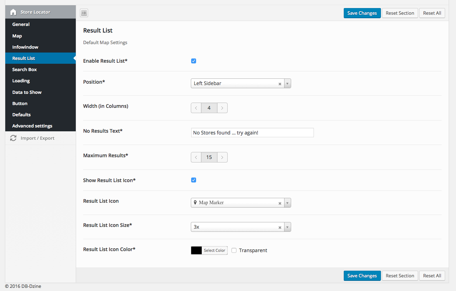The height and width of the screenshot is (291, 456).
Task: Clear the Result List Icon selection
Action: [280, 203]
